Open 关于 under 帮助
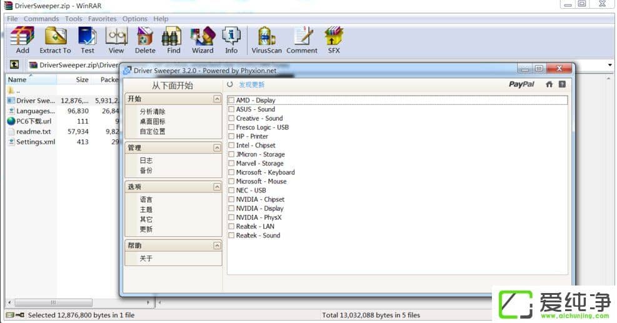The height and width of the screenshot is (323, 617). [146, 259]
